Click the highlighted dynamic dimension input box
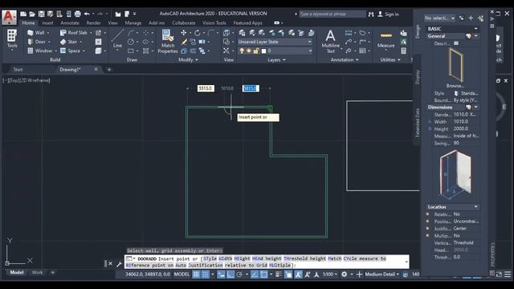This screenshot has height=289, width=514. pos(251,88)
